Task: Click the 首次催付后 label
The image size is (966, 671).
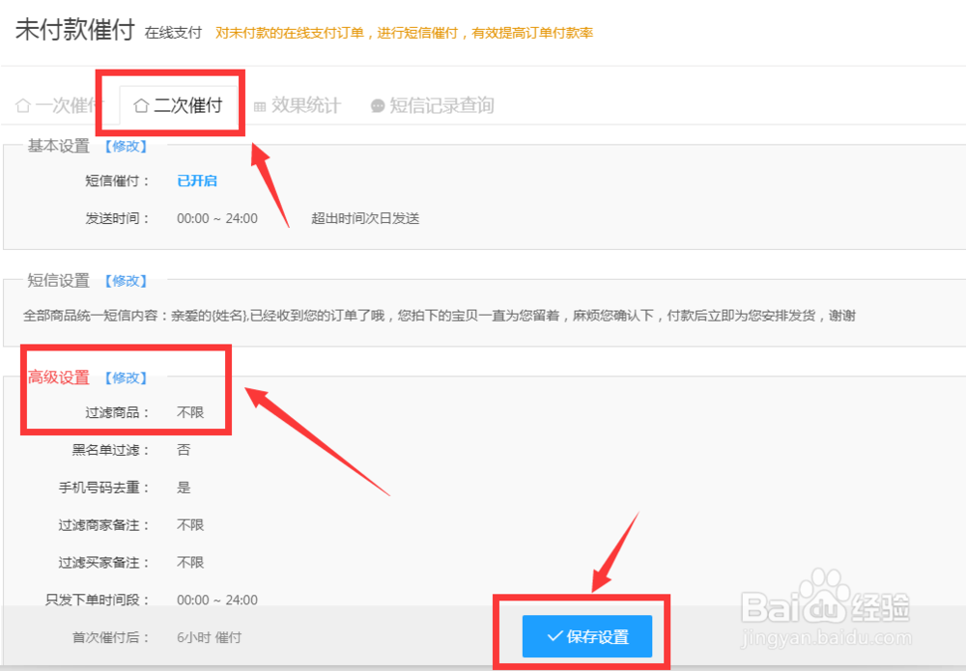Action: click(x=110, y=638)
